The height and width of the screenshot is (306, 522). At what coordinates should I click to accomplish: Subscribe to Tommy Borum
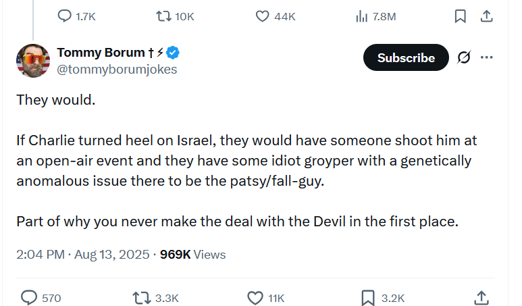pyautogui.click(x=406, y=58)
